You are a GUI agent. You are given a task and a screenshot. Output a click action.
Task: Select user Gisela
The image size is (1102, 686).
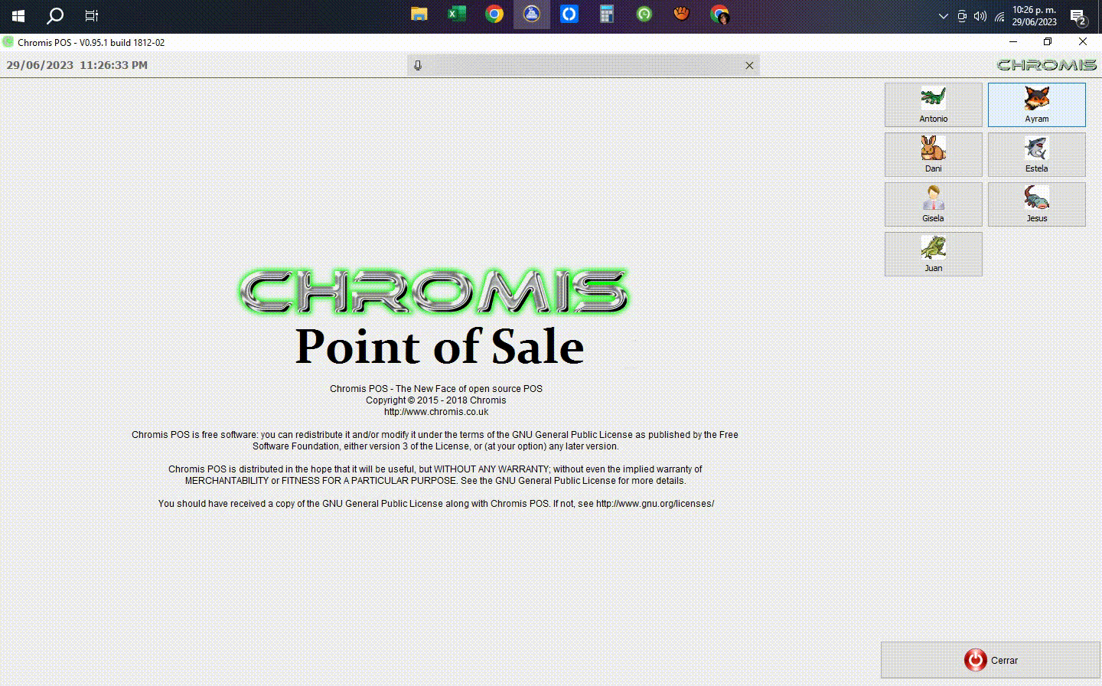point(933,204)
